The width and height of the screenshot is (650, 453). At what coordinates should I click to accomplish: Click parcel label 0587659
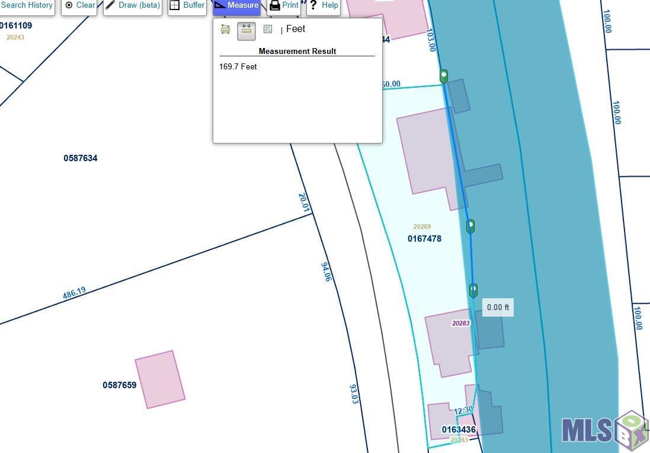tap(119, 385)
